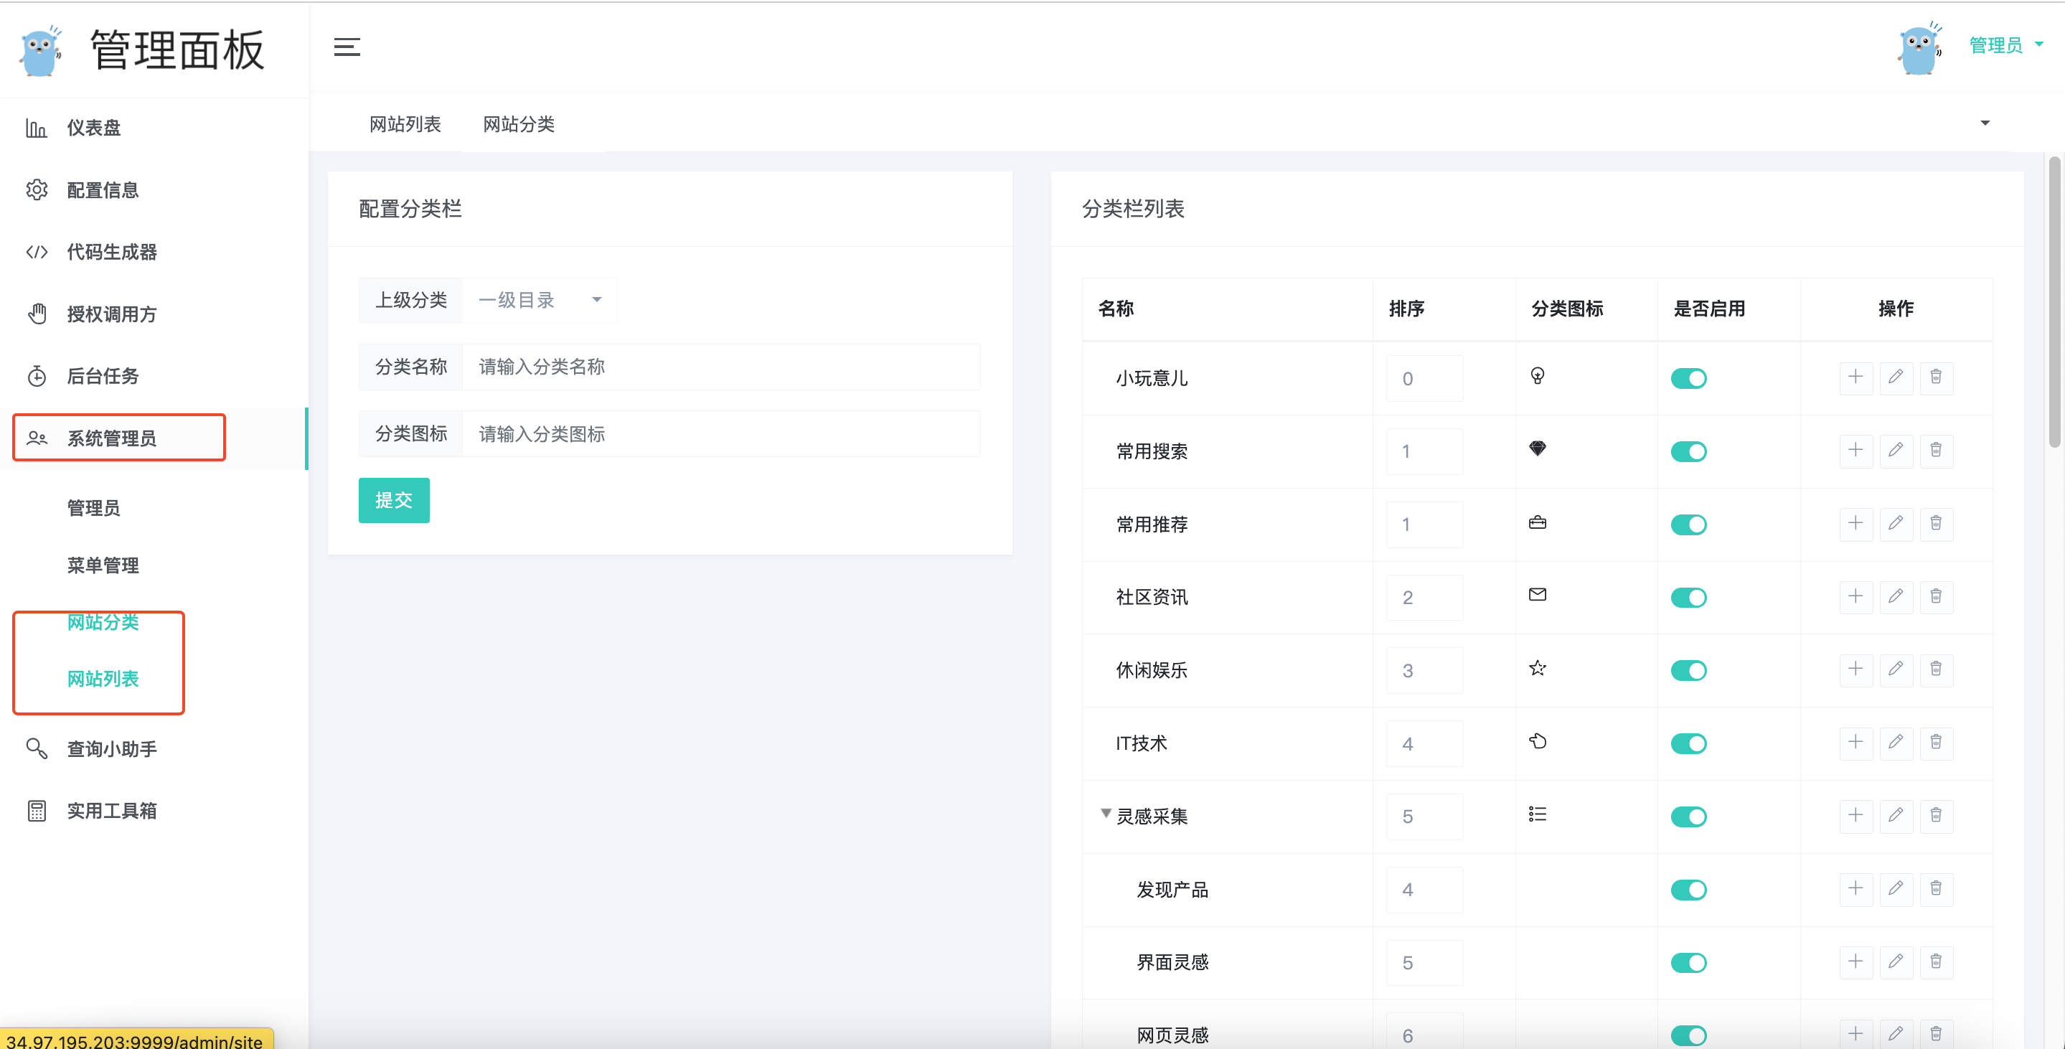
Task: Click the edit pencil icon for IT技术
Action: (1895, 742)
